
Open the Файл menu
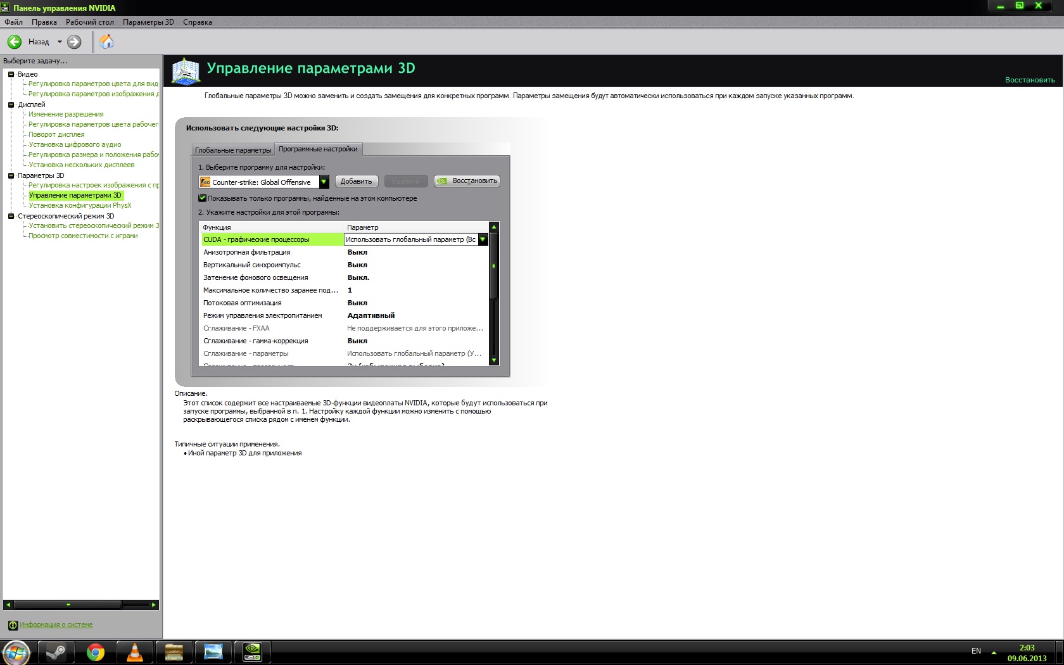(x=13, y=22)
